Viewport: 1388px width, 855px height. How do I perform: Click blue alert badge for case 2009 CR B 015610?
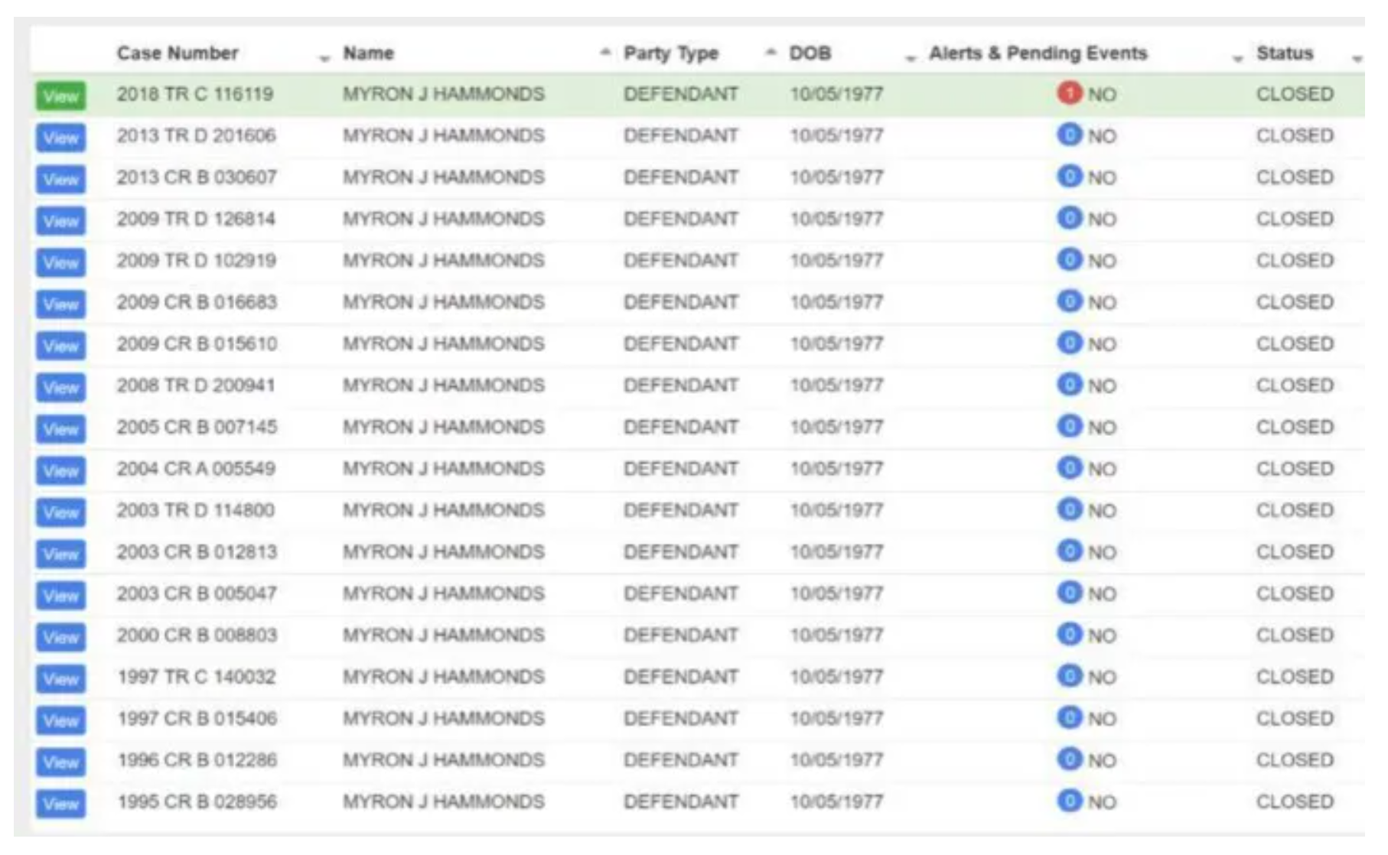tap(1070, 343)
